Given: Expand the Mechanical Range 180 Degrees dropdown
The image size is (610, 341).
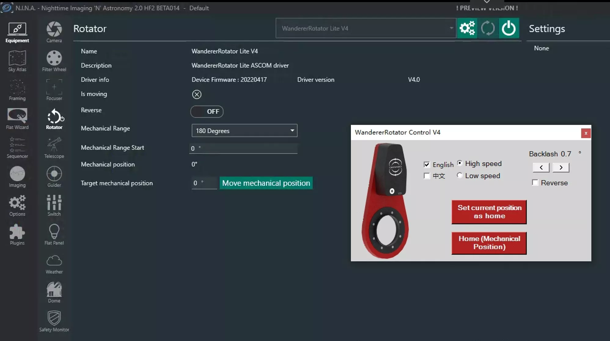Looking at the screenshot, I should click(x=244, y=131).
